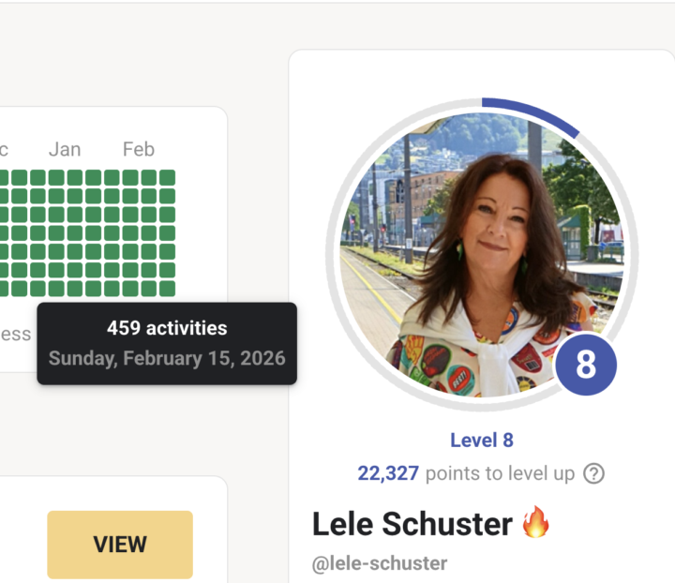Image resolution: width=675 pixels, height=583 pixels.
Task: Select the Feb month label
Action: (x=139, y=149)
